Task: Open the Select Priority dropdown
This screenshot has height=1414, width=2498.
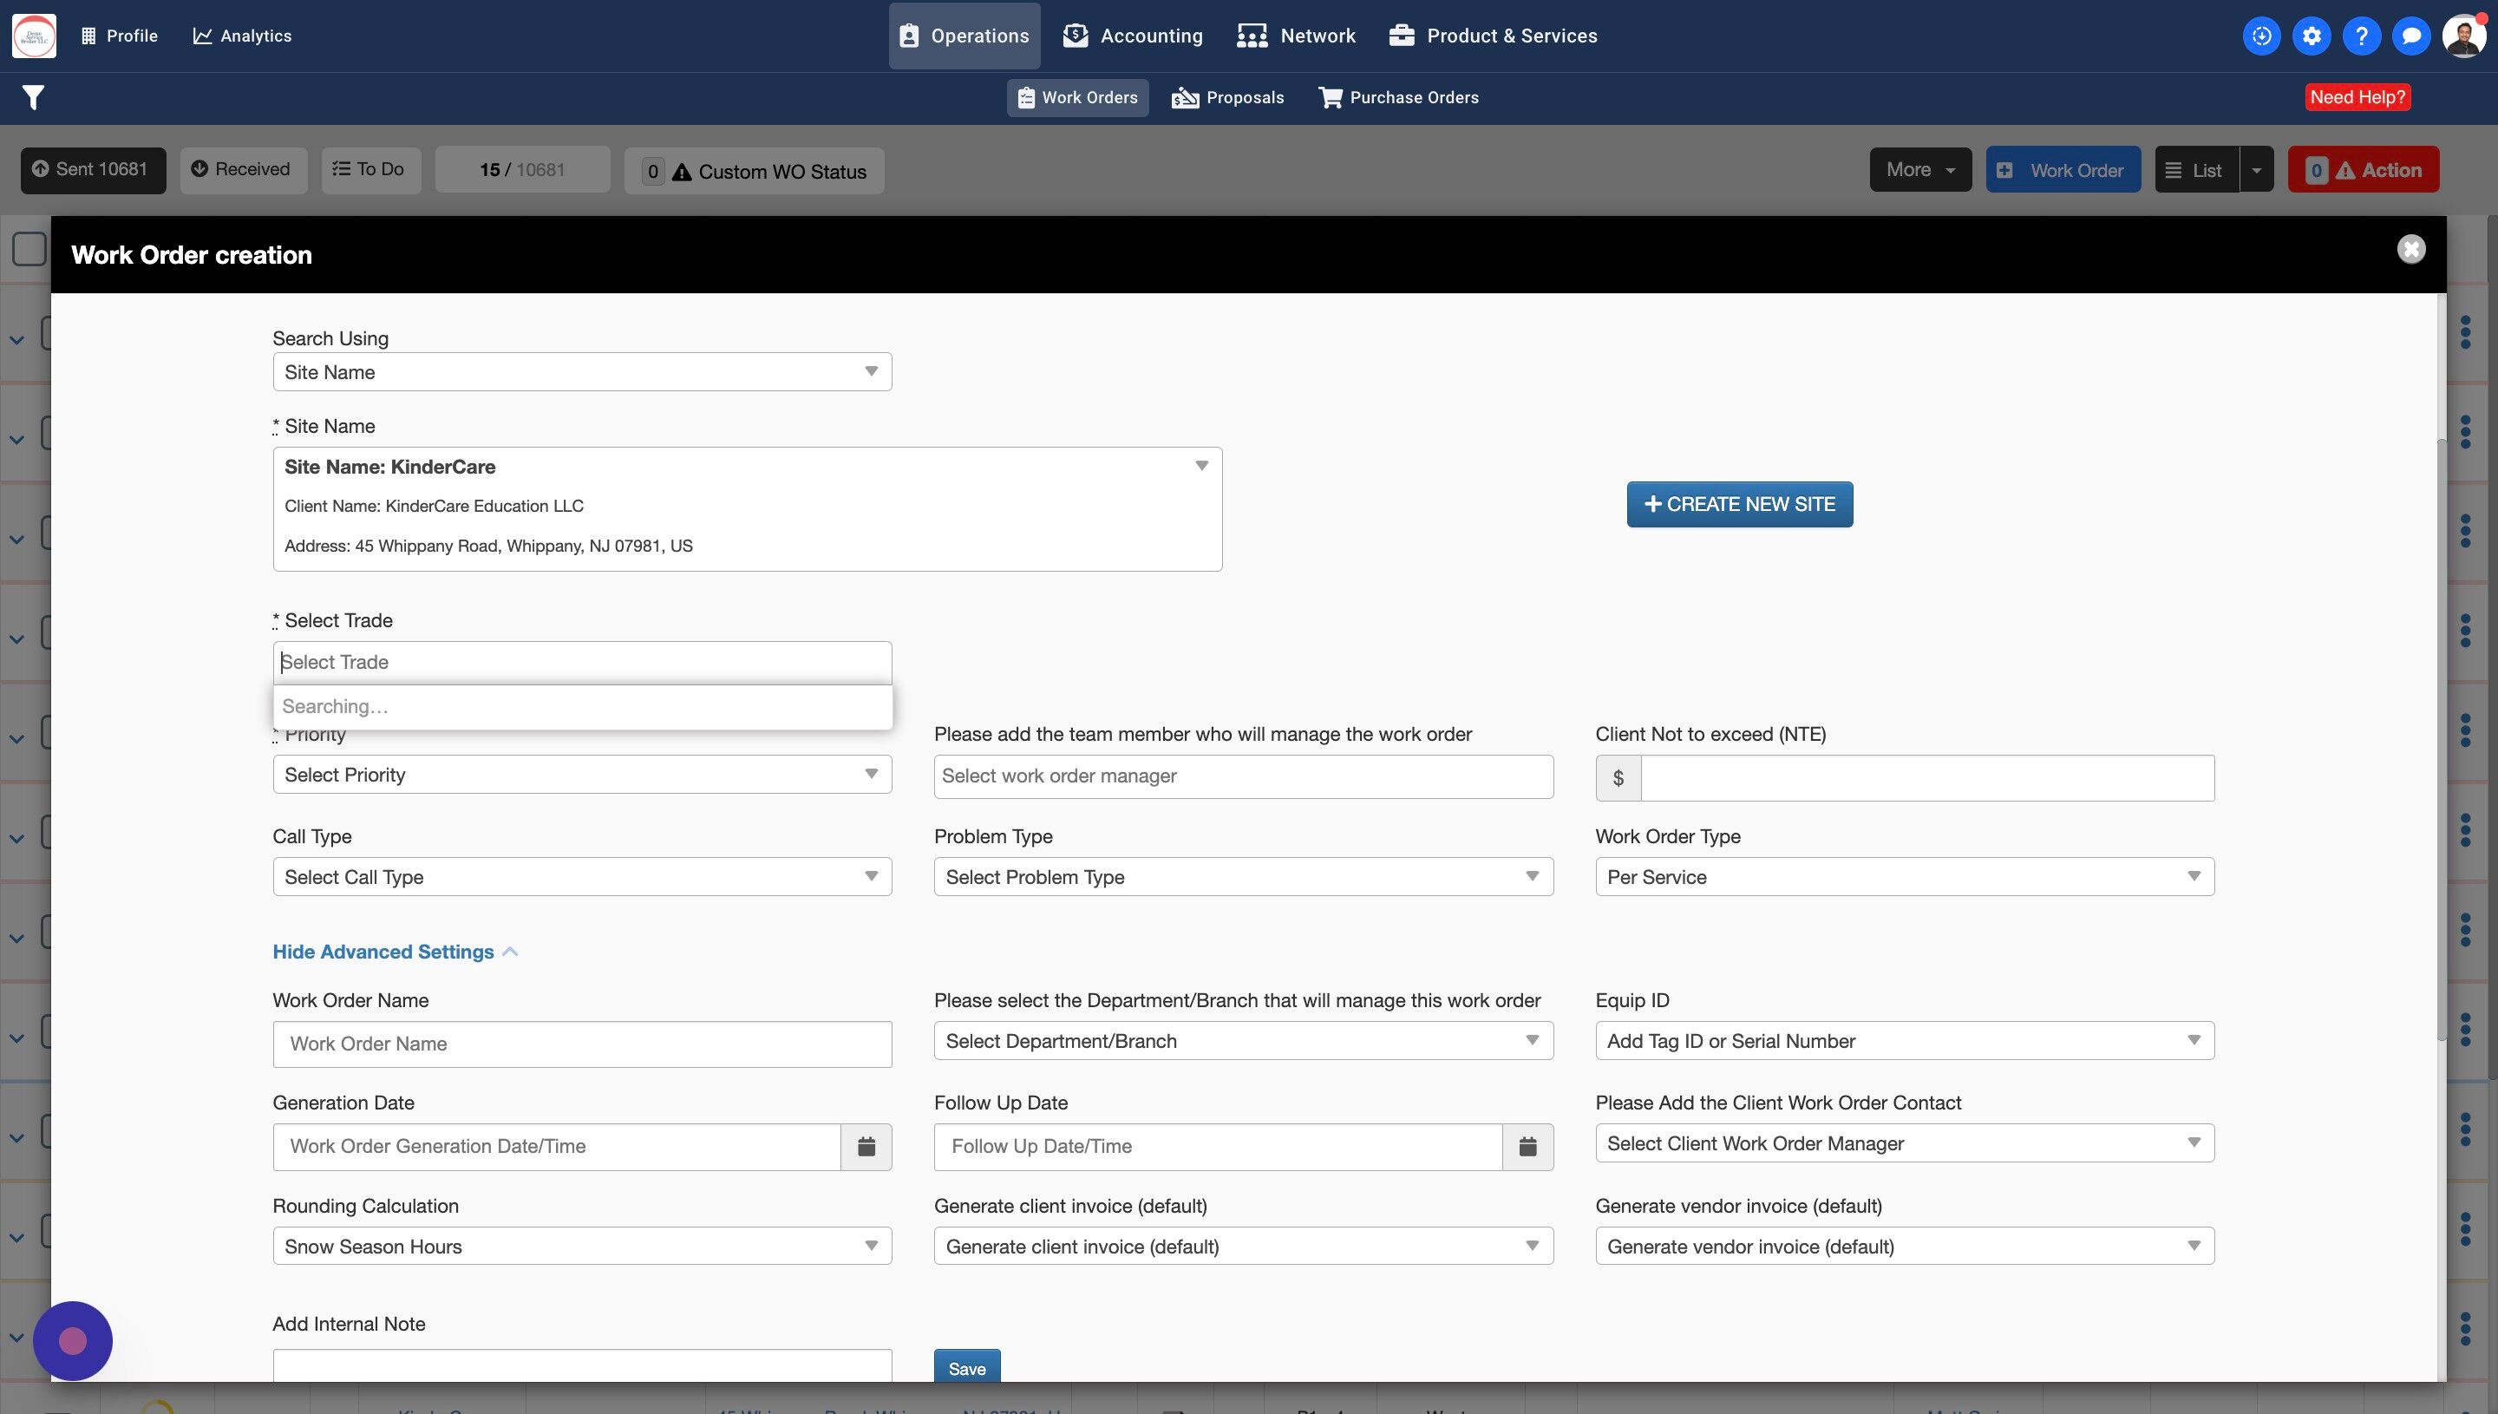Action: (581, 775)
